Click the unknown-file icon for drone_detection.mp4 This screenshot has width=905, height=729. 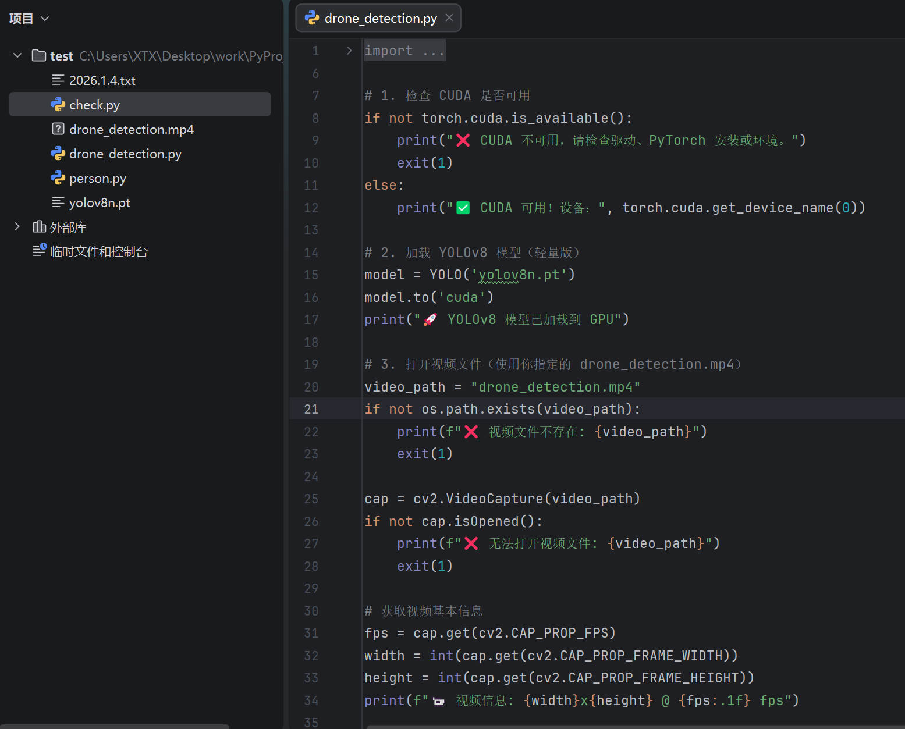tap(58, 129)
